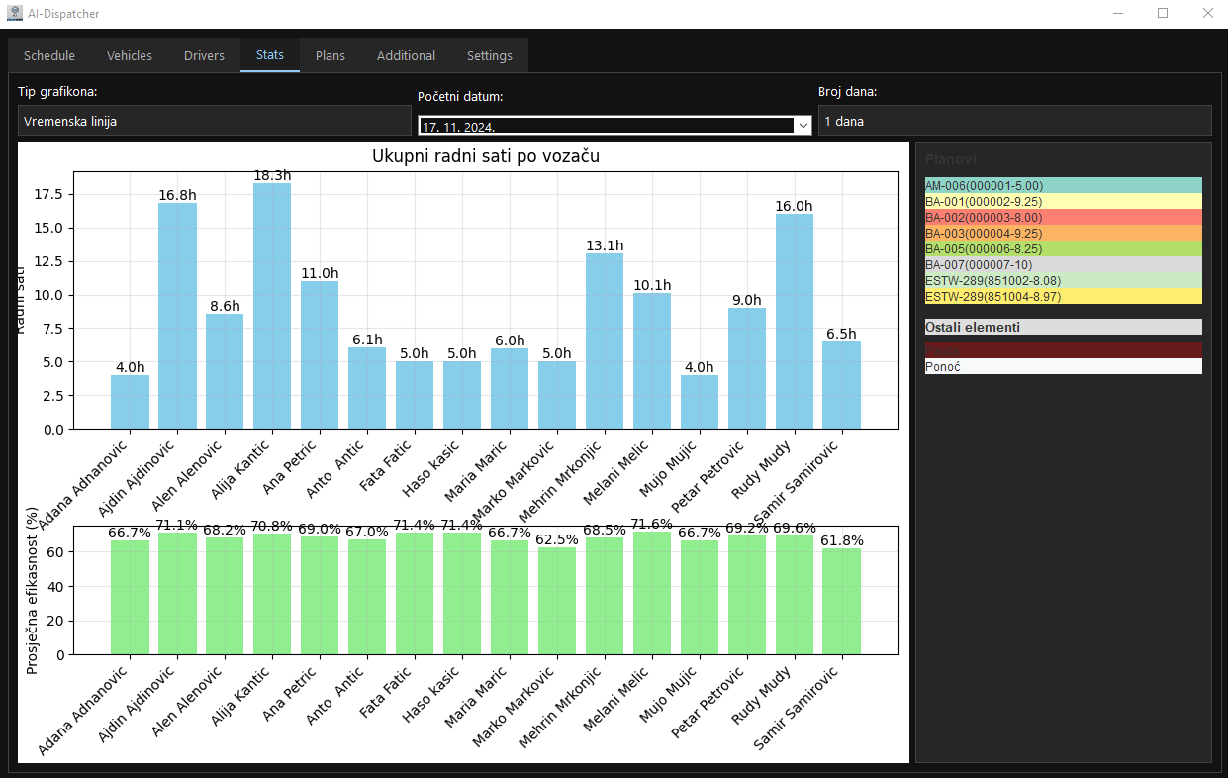Select the ESTW-289(851004-8.97) yellow legend entry
1228x778 pixels.
click(x=1063, y=296)
